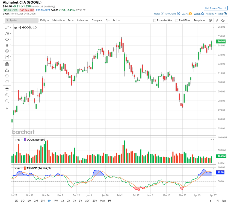The width and height of the screenshot is (228, 204).
Task: Click the lock drawings icon
Action: point(7,70)
